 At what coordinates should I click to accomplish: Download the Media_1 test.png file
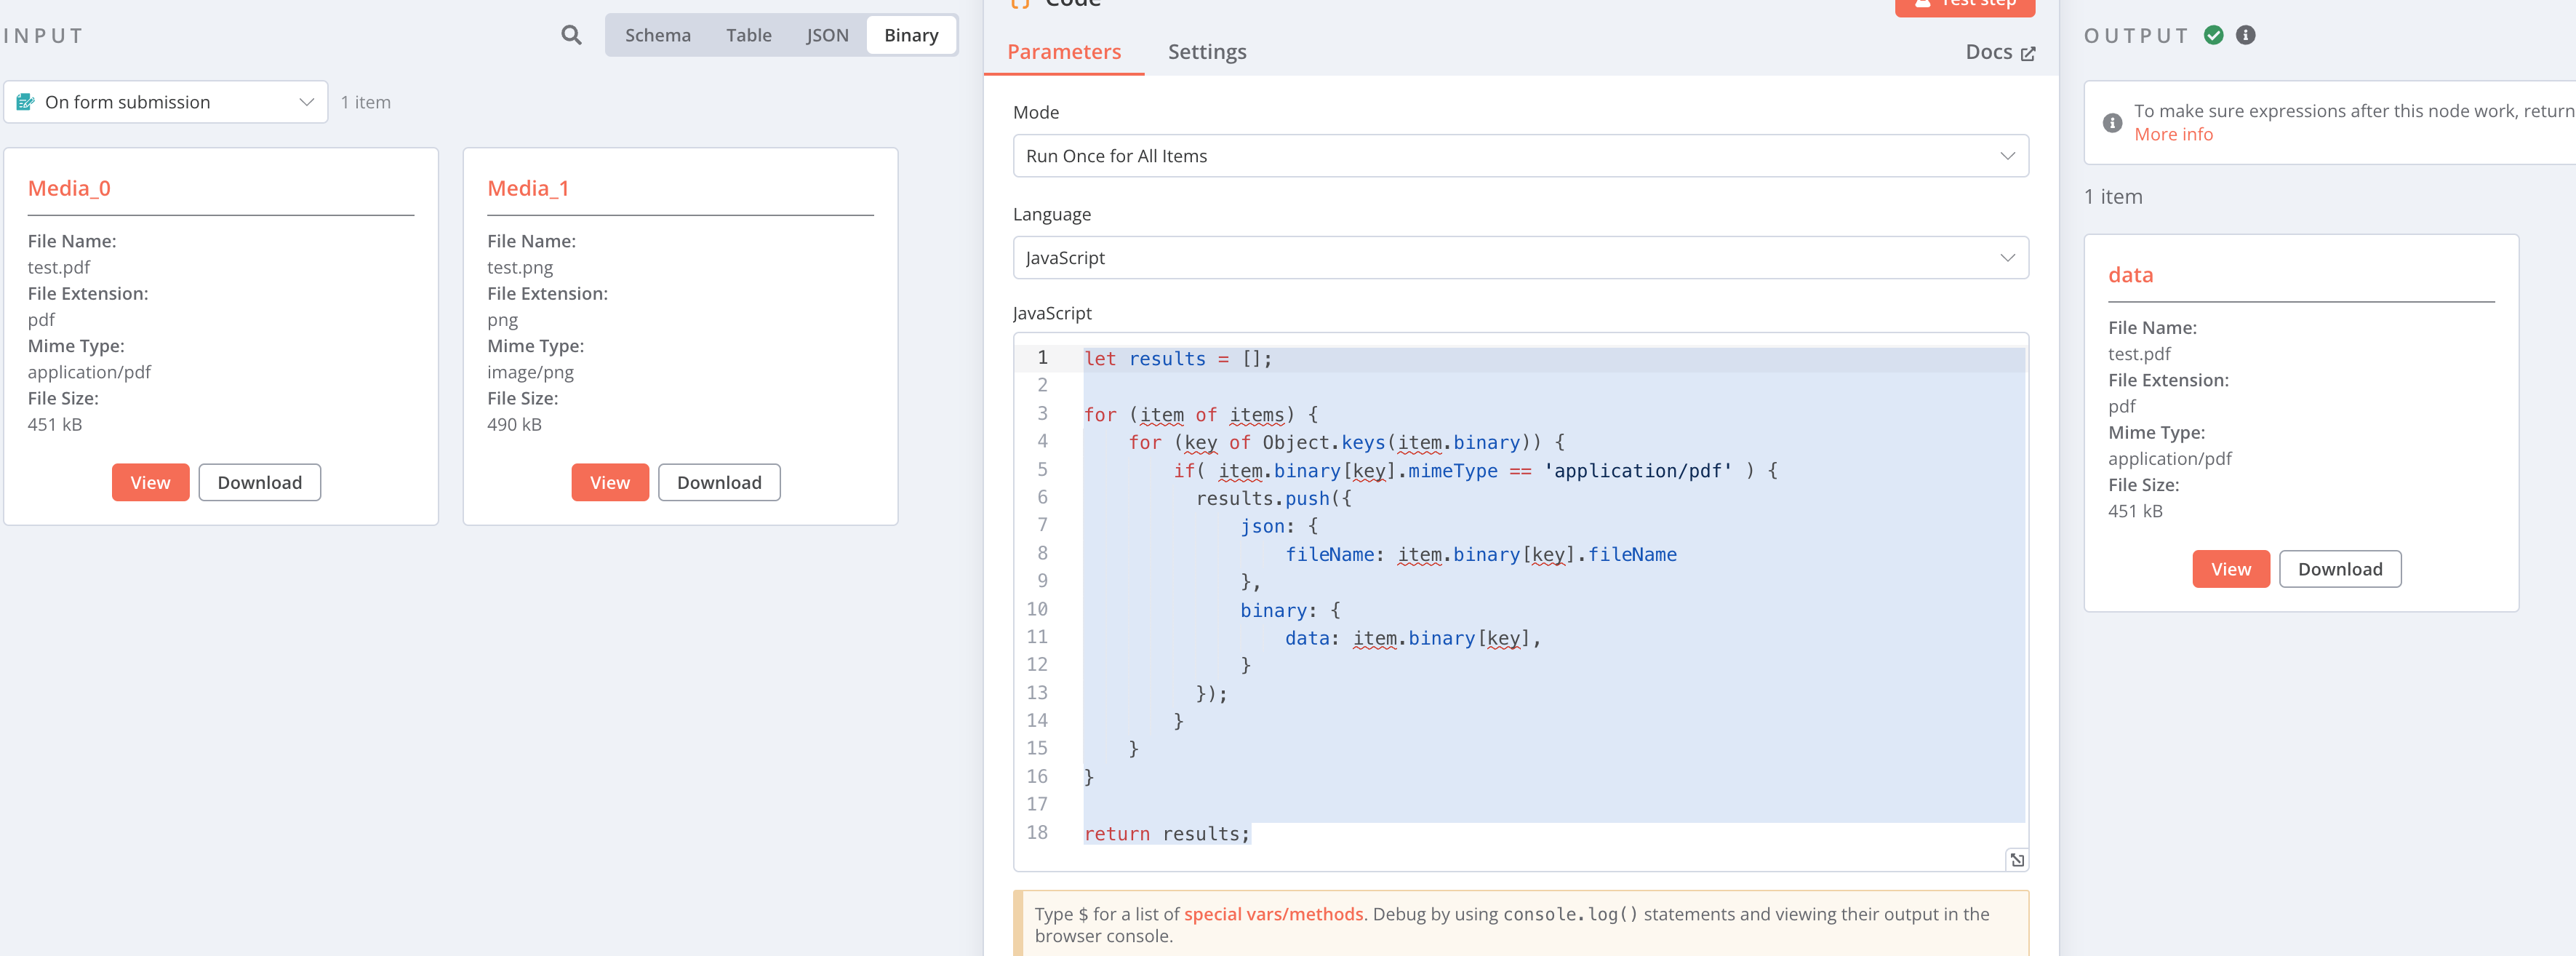pyautogui.click(x=719, y=482)
